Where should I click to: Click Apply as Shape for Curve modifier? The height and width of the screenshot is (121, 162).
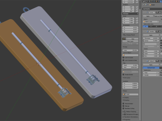(158, 16)
